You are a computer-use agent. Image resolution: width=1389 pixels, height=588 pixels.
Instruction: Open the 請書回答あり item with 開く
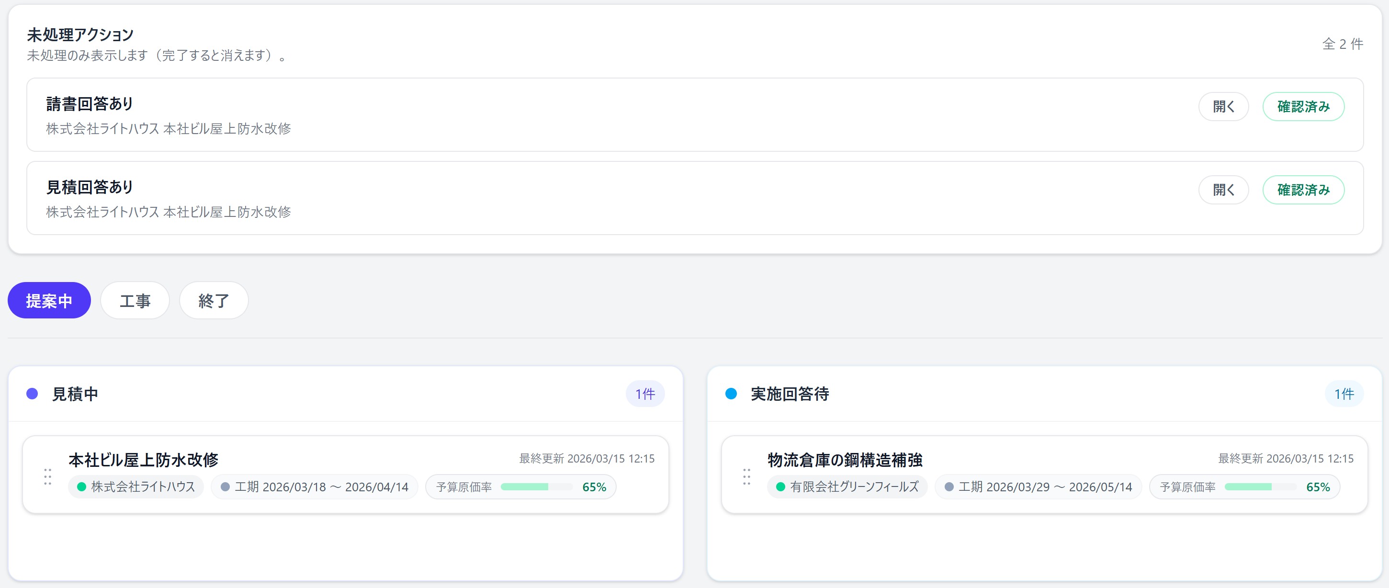(x=1223, y=106)
